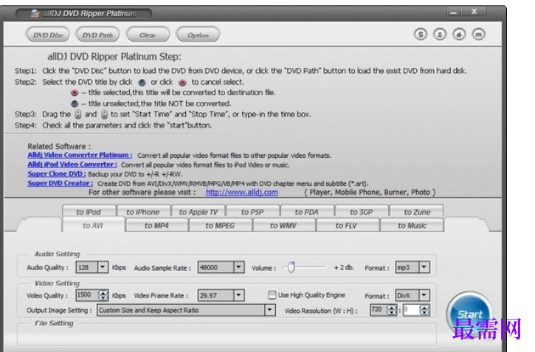Expand the audio Format mp3 dropdown

click(424, 267)
